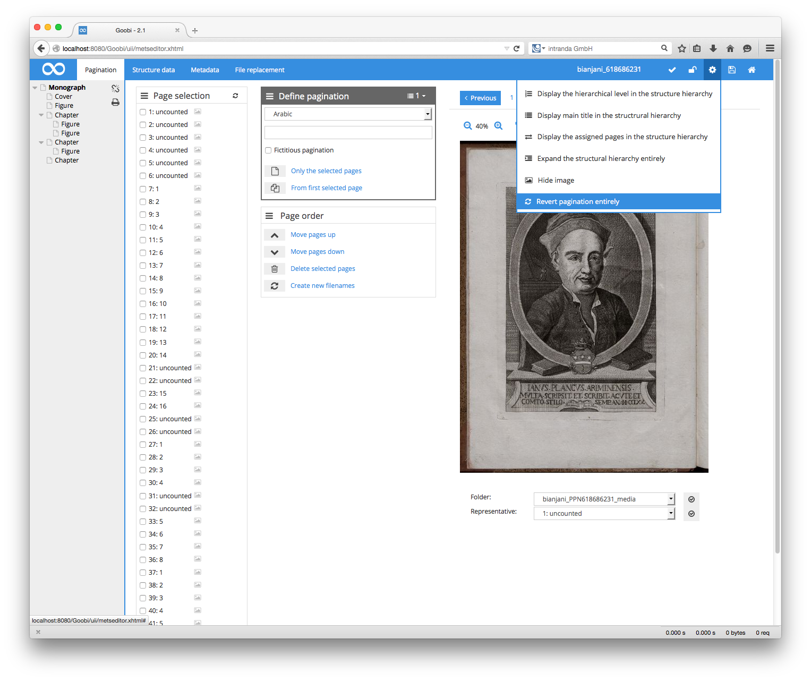811x681 pixels.
Task: Select Hide image menu item
Action: (619, 180)
